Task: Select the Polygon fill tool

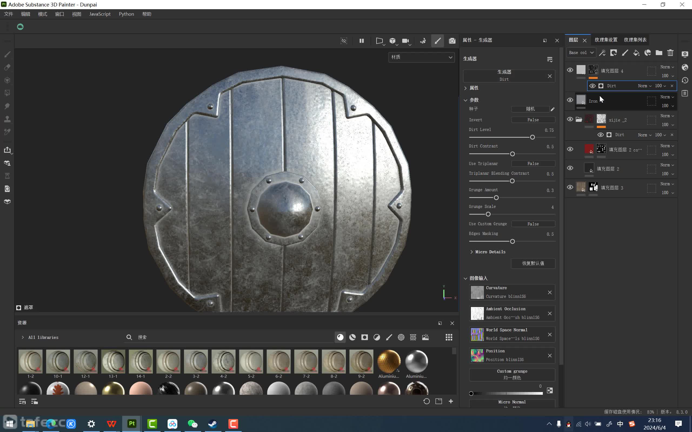Action: [x=8, y=93]
